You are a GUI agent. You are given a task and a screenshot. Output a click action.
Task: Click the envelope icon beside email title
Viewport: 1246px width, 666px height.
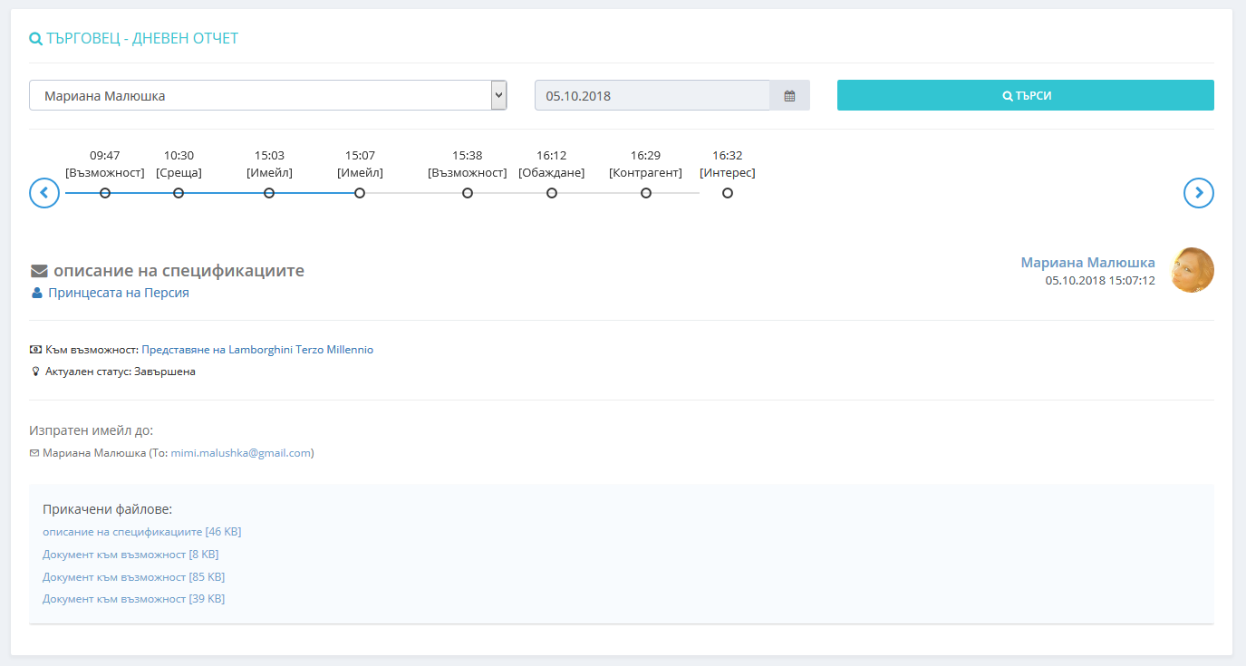(39, 271)
